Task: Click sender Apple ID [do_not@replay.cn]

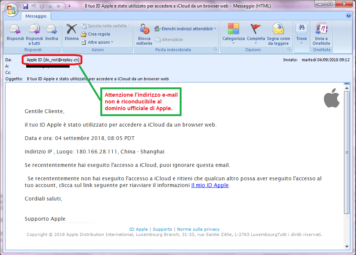Action: [x=53, y=60]
